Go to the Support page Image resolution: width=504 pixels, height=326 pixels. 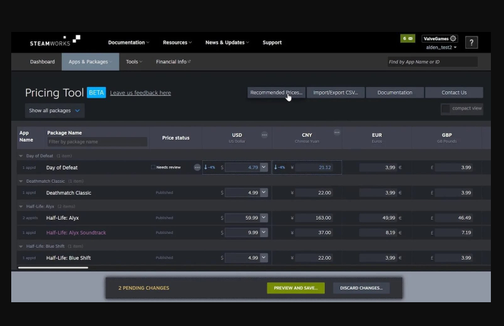coord(272,43)
